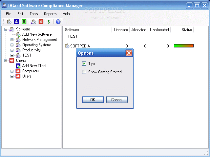Sort by Status column header

tap(182, 30)
